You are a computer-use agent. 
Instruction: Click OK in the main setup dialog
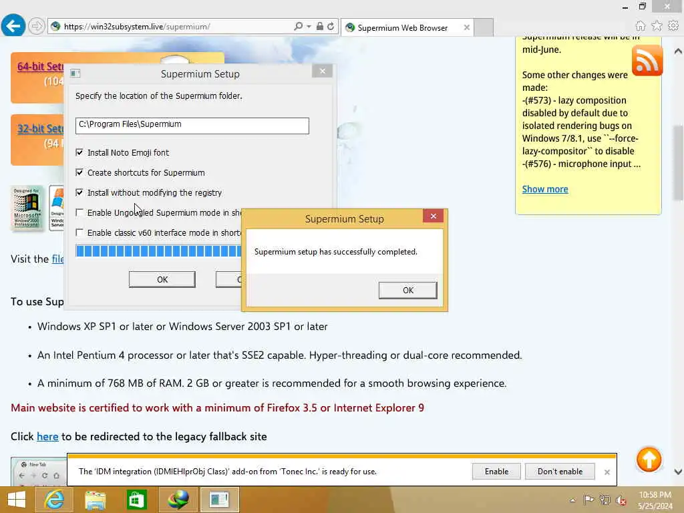[162, 280]
